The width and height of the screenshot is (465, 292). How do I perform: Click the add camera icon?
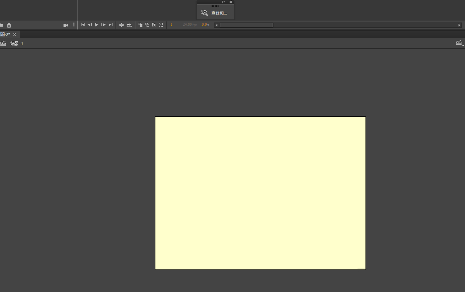(x=66, y=25)
